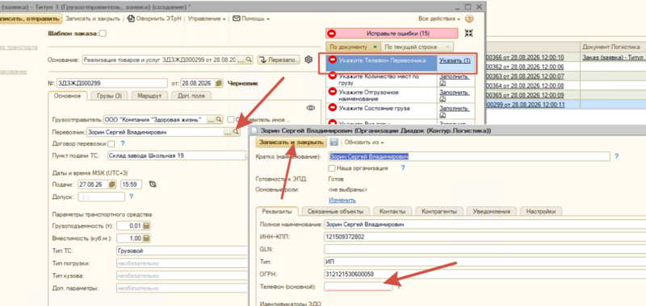Open calendar picker beside date 28.08.2026
646x306 pixels.
(219, 83)
